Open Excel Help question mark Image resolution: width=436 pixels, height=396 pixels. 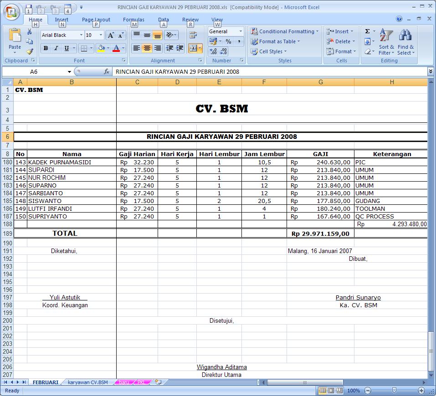[x=399, y=19]
